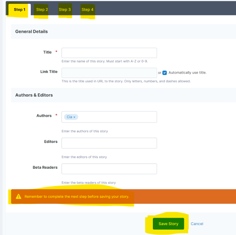This screenshot has width=236, height=235.
Task: Click the warning triangle icon
Action: point(18,196)
